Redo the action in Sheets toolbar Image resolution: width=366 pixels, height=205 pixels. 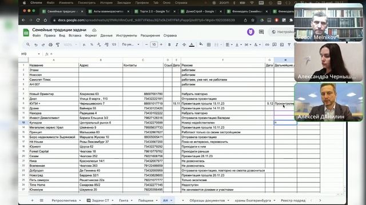click(x=43, y=44)
